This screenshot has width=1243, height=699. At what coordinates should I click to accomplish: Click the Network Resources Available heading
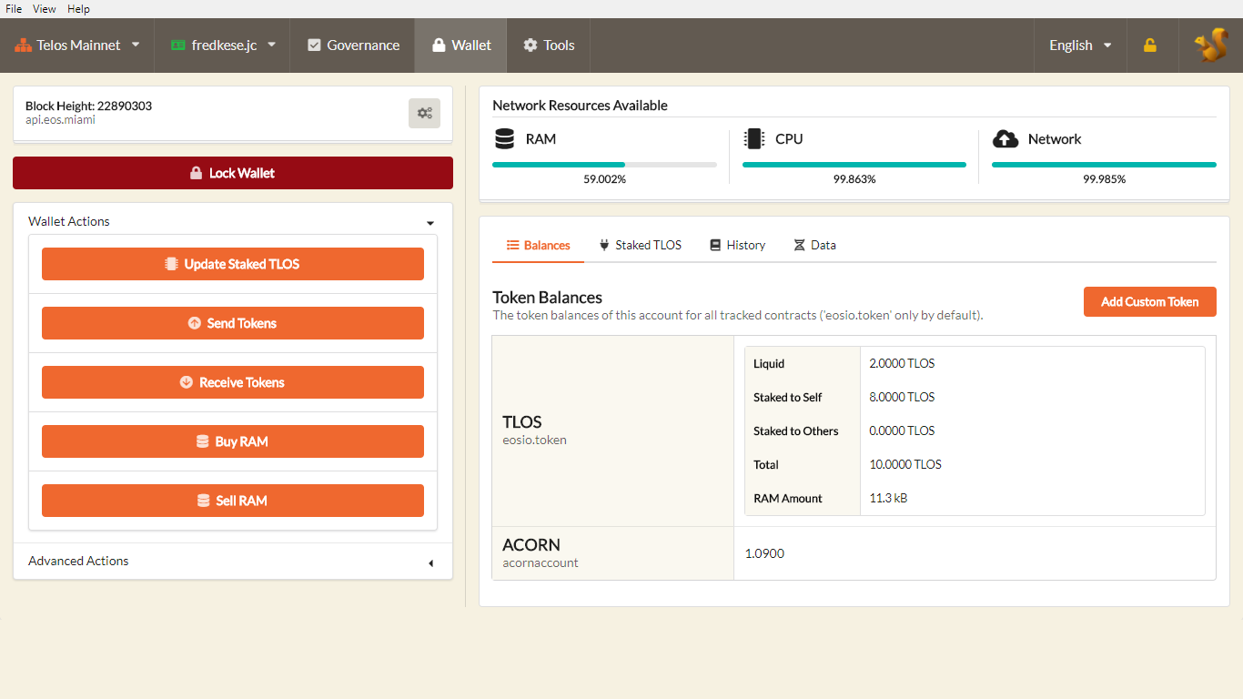click(580, 106)
